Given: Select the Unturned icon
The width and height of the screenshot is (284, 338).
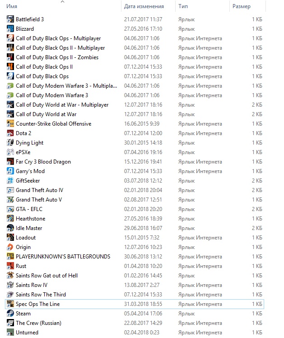Looking at the screenshot, I should (x=10, y=332).
